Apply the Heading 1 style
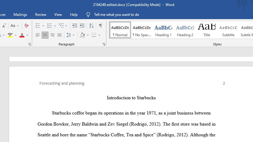The height and width of the screenshot is (142, 253). point(163,30)
